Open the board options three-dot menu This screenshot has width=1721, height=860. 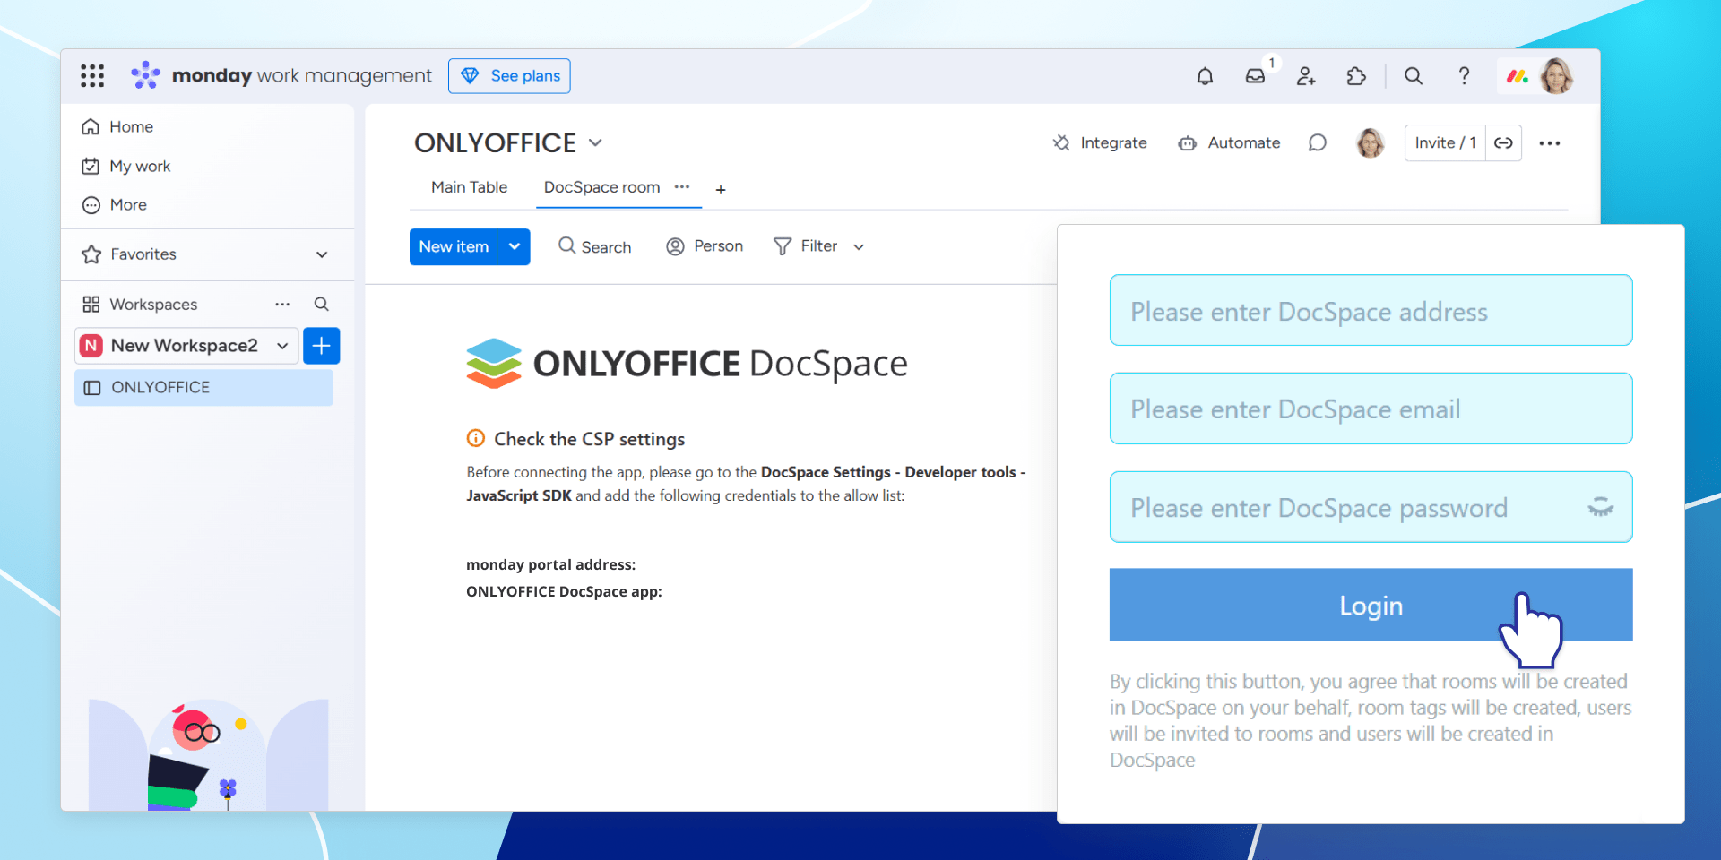click(x=1550, y=143)
